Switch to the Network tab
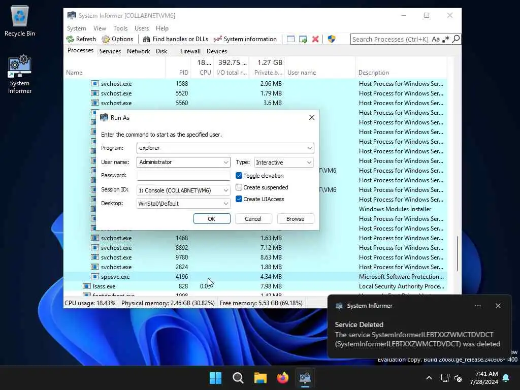The height and width of the screenshot is (390, 520). [x=138, y=51]
